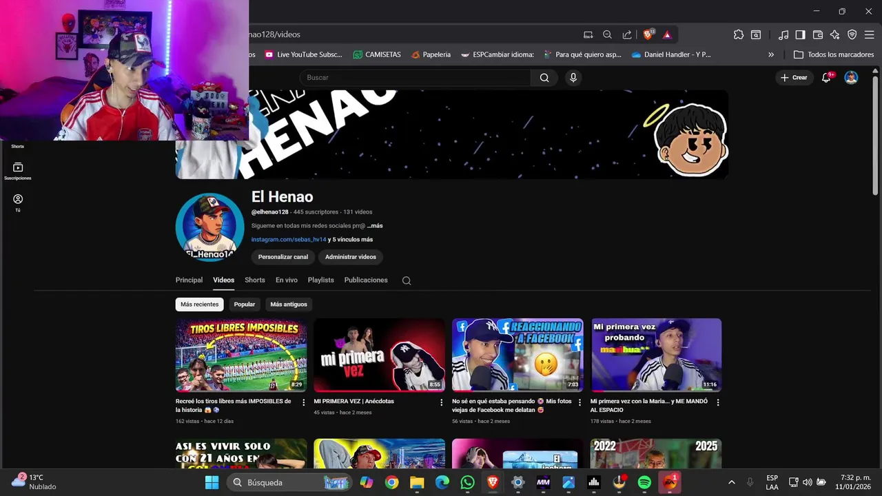Share this page from address bar

[626, 34]
